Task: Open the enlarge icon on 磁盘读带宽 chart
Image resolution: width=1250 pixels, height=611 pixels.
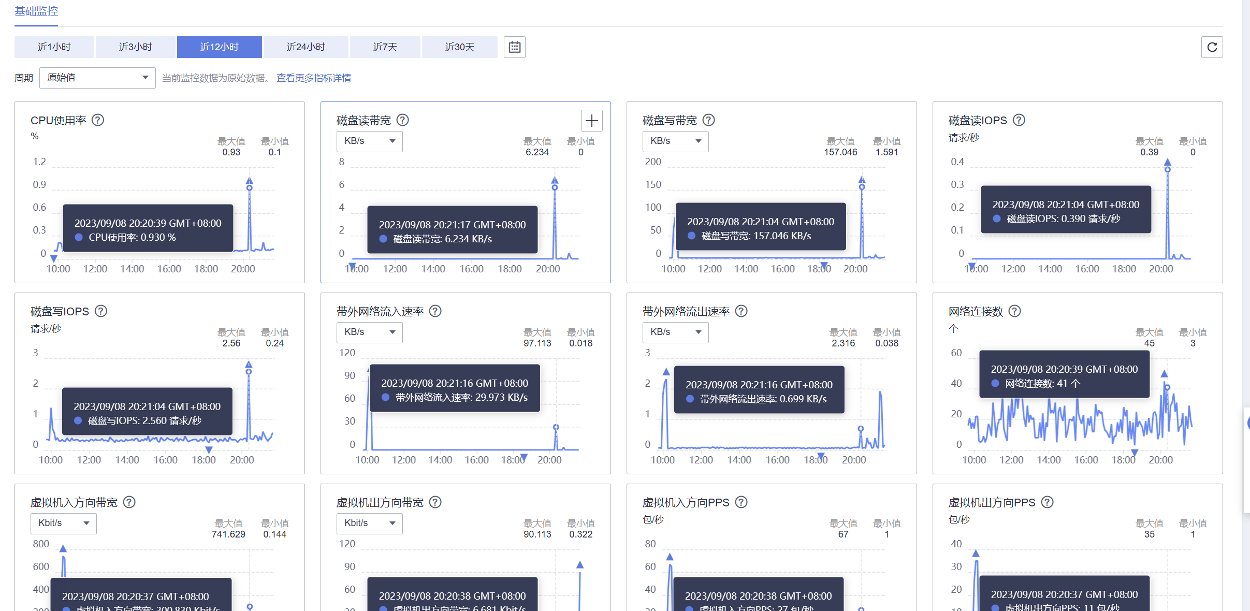Action: (591, 121)
